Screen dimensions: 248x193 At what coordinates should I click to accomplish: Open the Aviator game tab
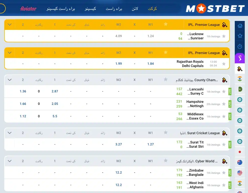pyautogui.click(x=28, y=9)
